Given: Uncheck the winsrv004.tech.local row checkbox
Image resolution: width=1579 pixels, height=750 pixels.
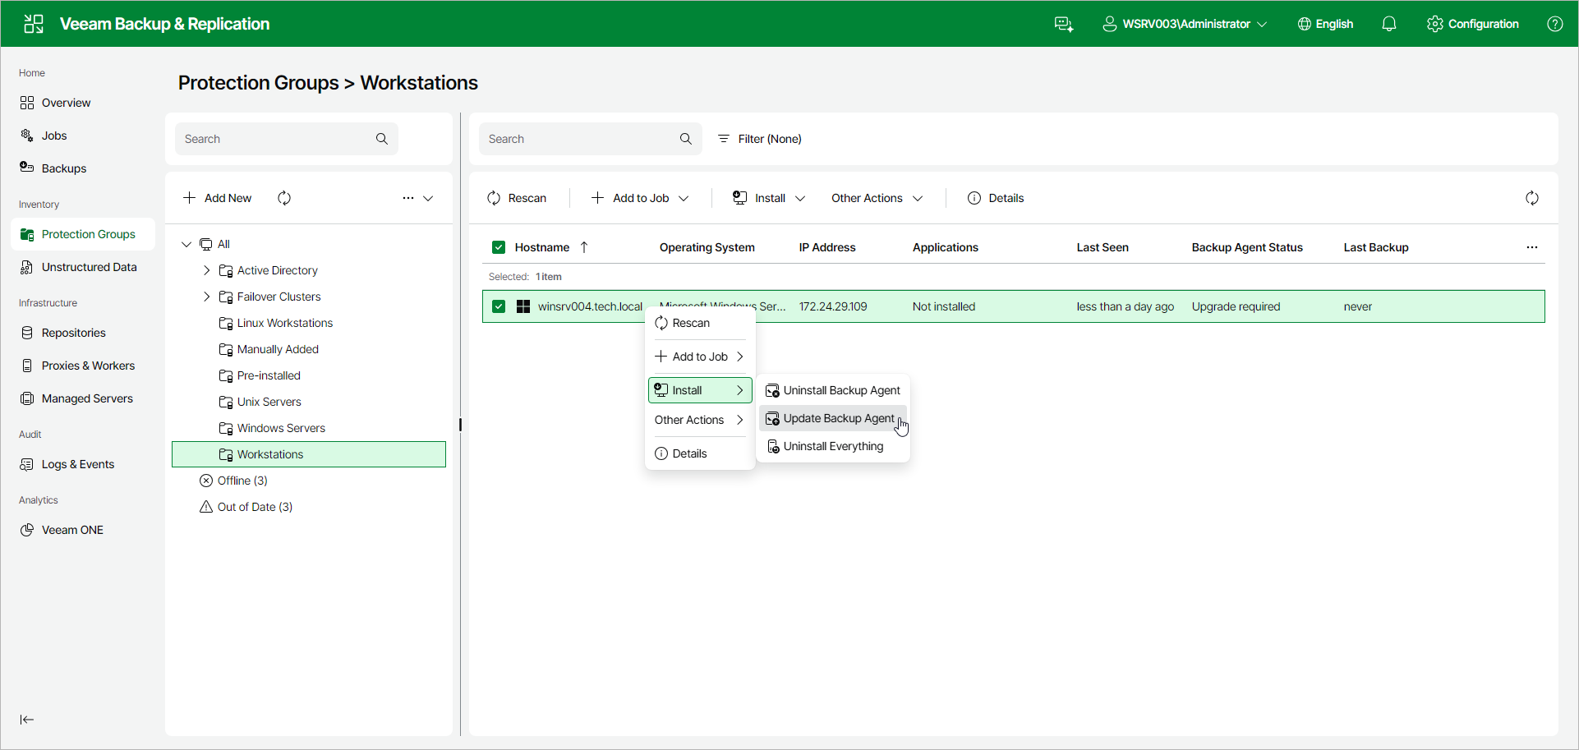Looking at the screenshot, I should tap(499, 306).
